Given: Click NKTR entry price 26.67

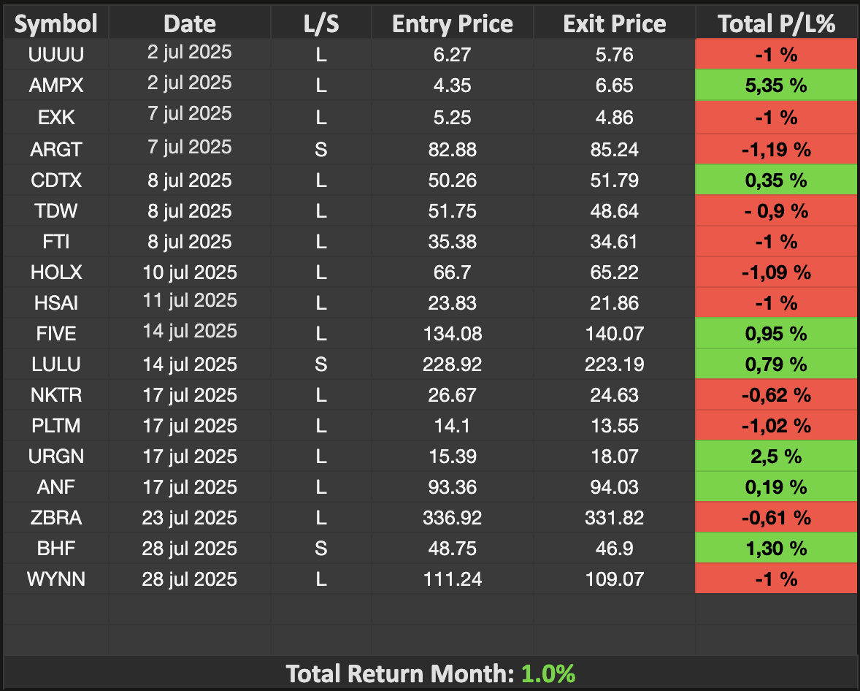Looking at the screenshot, I should [453, 395].
